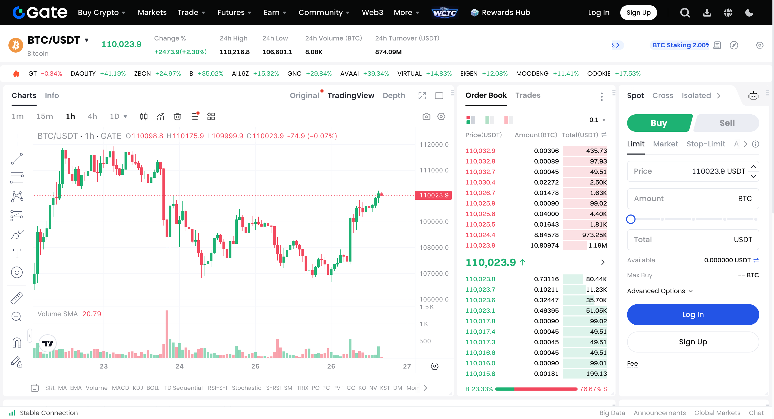Open the search icon in header
774x419 pixels.
(685, 13)
